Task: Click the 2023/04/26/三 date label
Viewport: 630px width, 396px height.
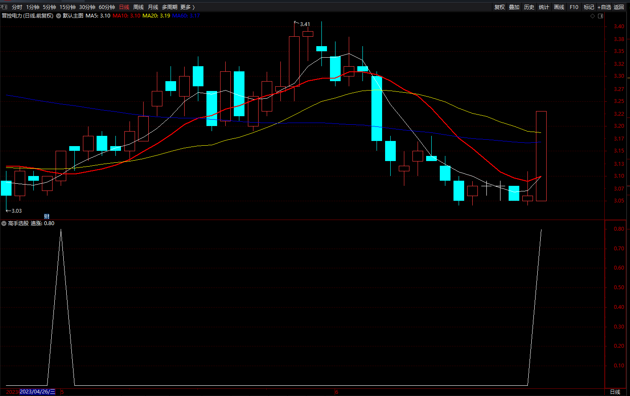Action: (38, 392)
